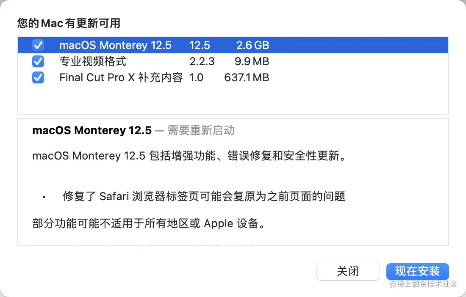Screen dimensions: 466x297
Task: Click the 需要重新启动 restart notice text
Action: click(x=201, y=131)
